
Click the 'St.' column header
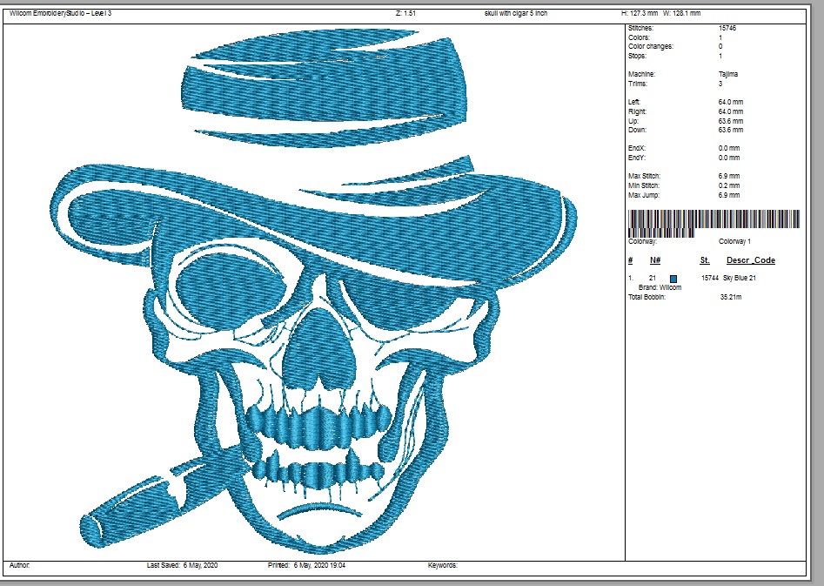pyautogui.click(x=705, y=260)
